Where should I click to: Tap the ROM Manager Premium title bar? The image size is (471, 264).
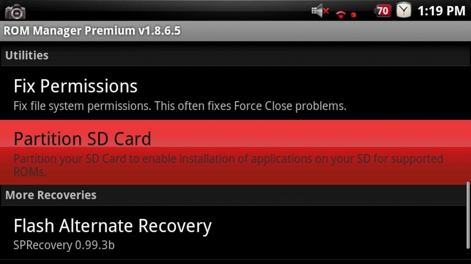coord(235,31)
